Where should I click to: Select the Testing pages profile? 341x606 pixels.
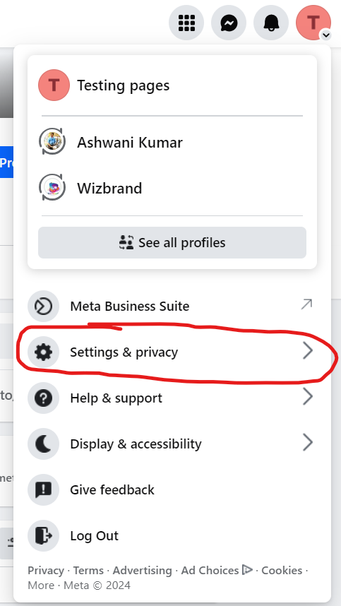point(172,85)
